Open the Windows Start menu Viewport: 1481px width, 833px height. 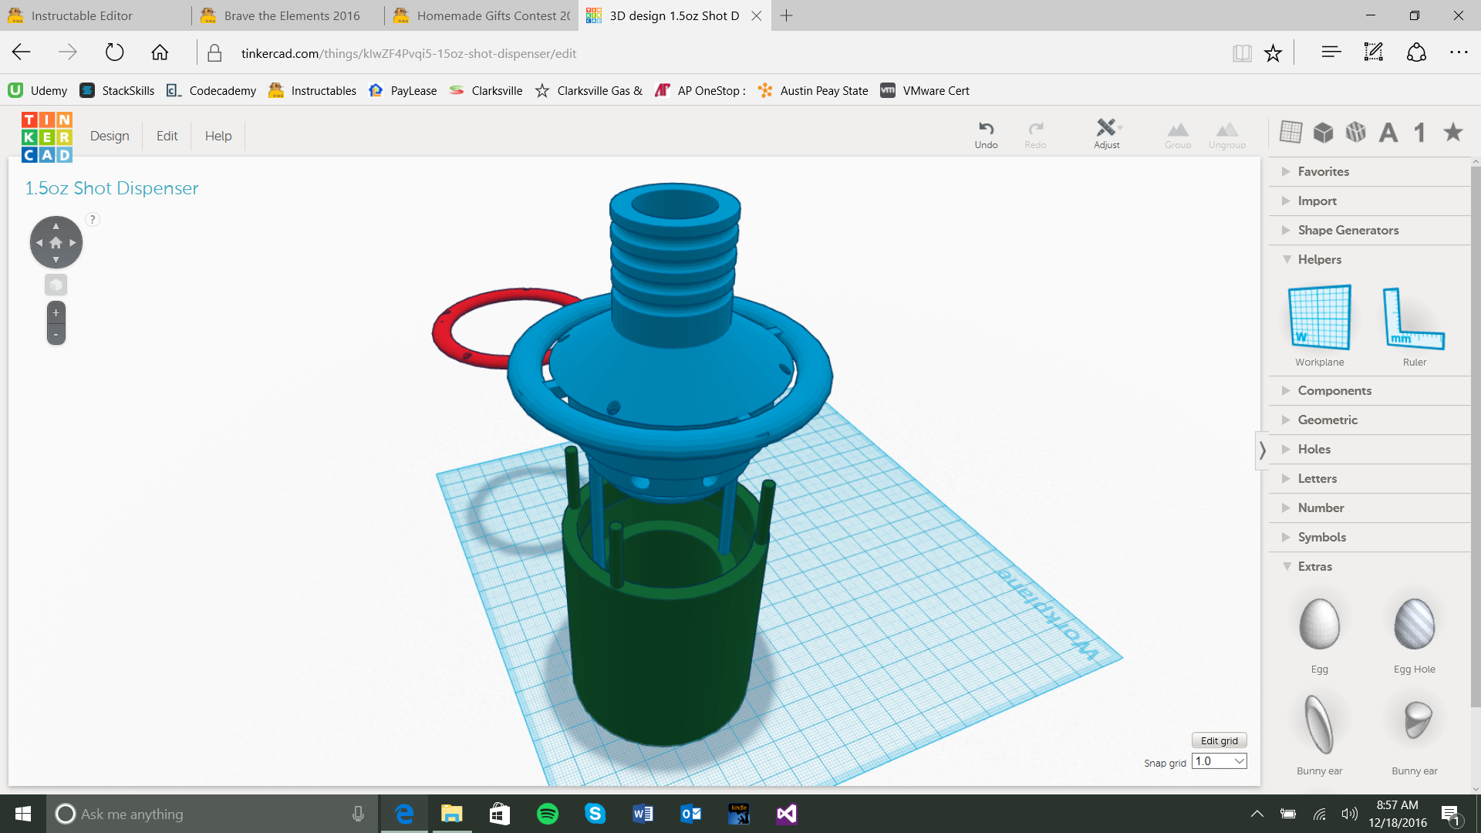point(23,814)
